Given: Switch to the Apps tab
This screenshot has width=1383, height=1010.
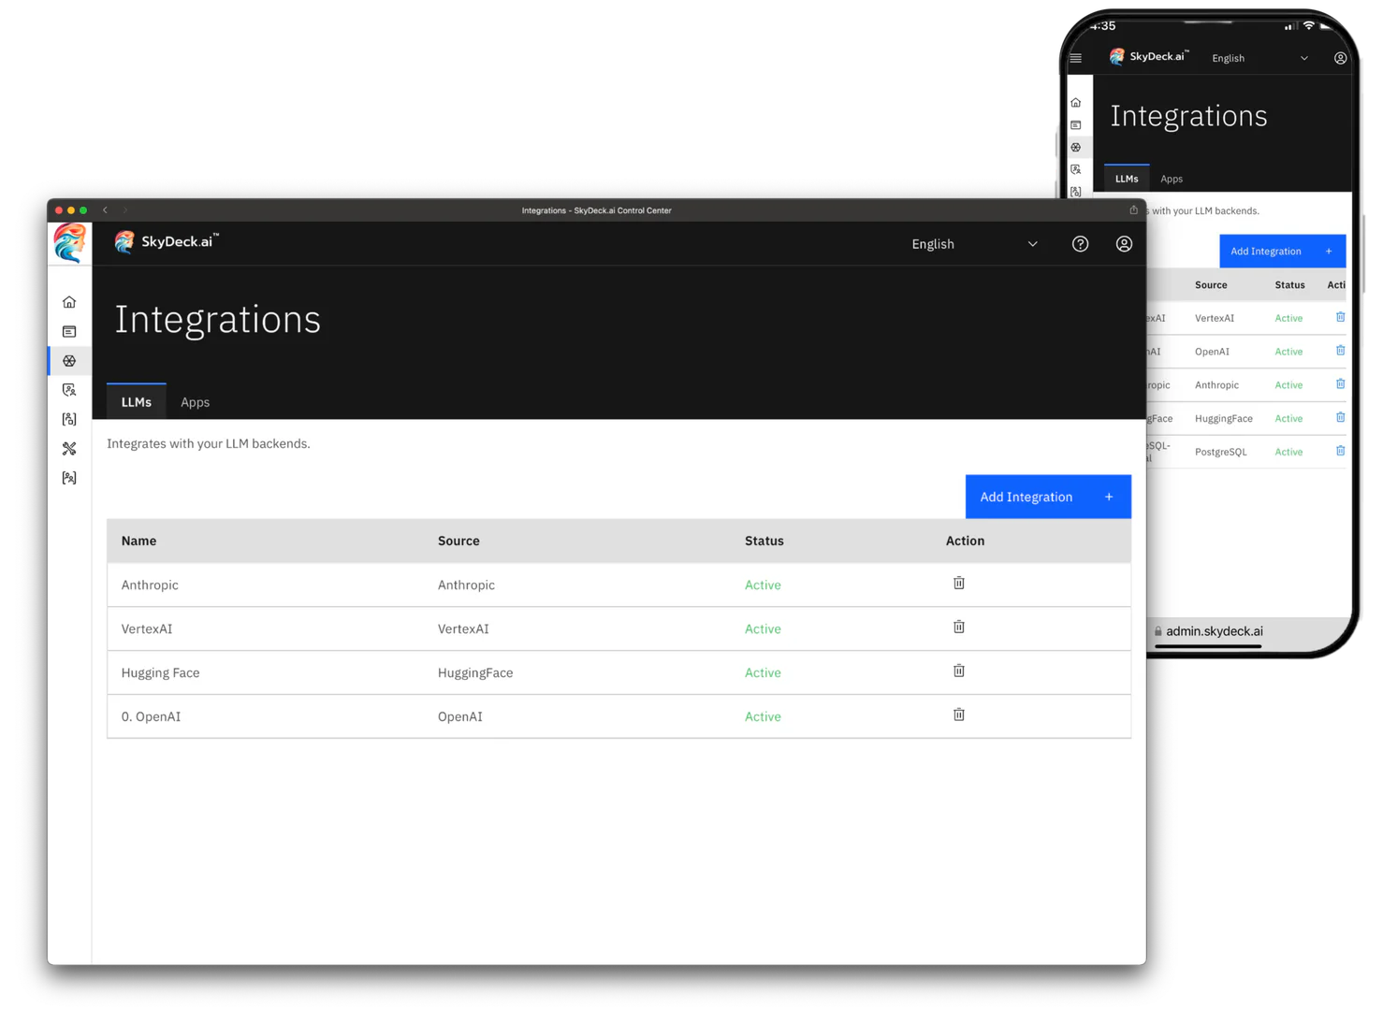Looking at the screenshot, I should 195,401.
